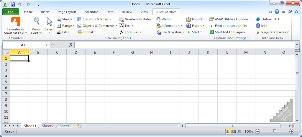Image resolution: width=302 pixels, height=137 pixels.
Task: Click the Excel application icon in title bar
Action: (5, 4)
